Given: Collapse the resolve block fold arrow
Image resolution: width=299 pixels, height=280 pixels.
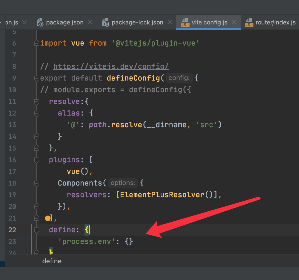Looking at the screenshot, I should 36,101.
